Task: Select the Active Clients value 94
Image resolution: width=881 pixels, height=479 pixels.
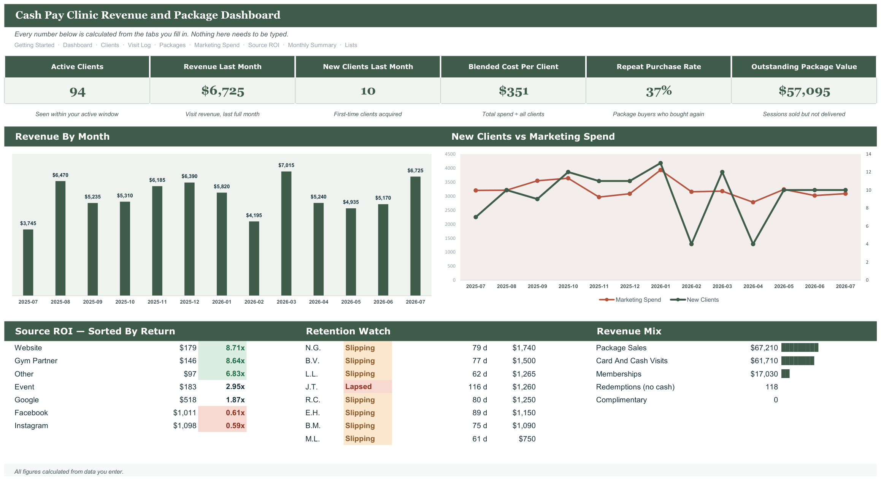Action: click(77, 91)
